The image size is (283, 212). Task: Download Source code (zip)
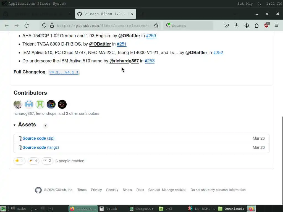[38, 138]
